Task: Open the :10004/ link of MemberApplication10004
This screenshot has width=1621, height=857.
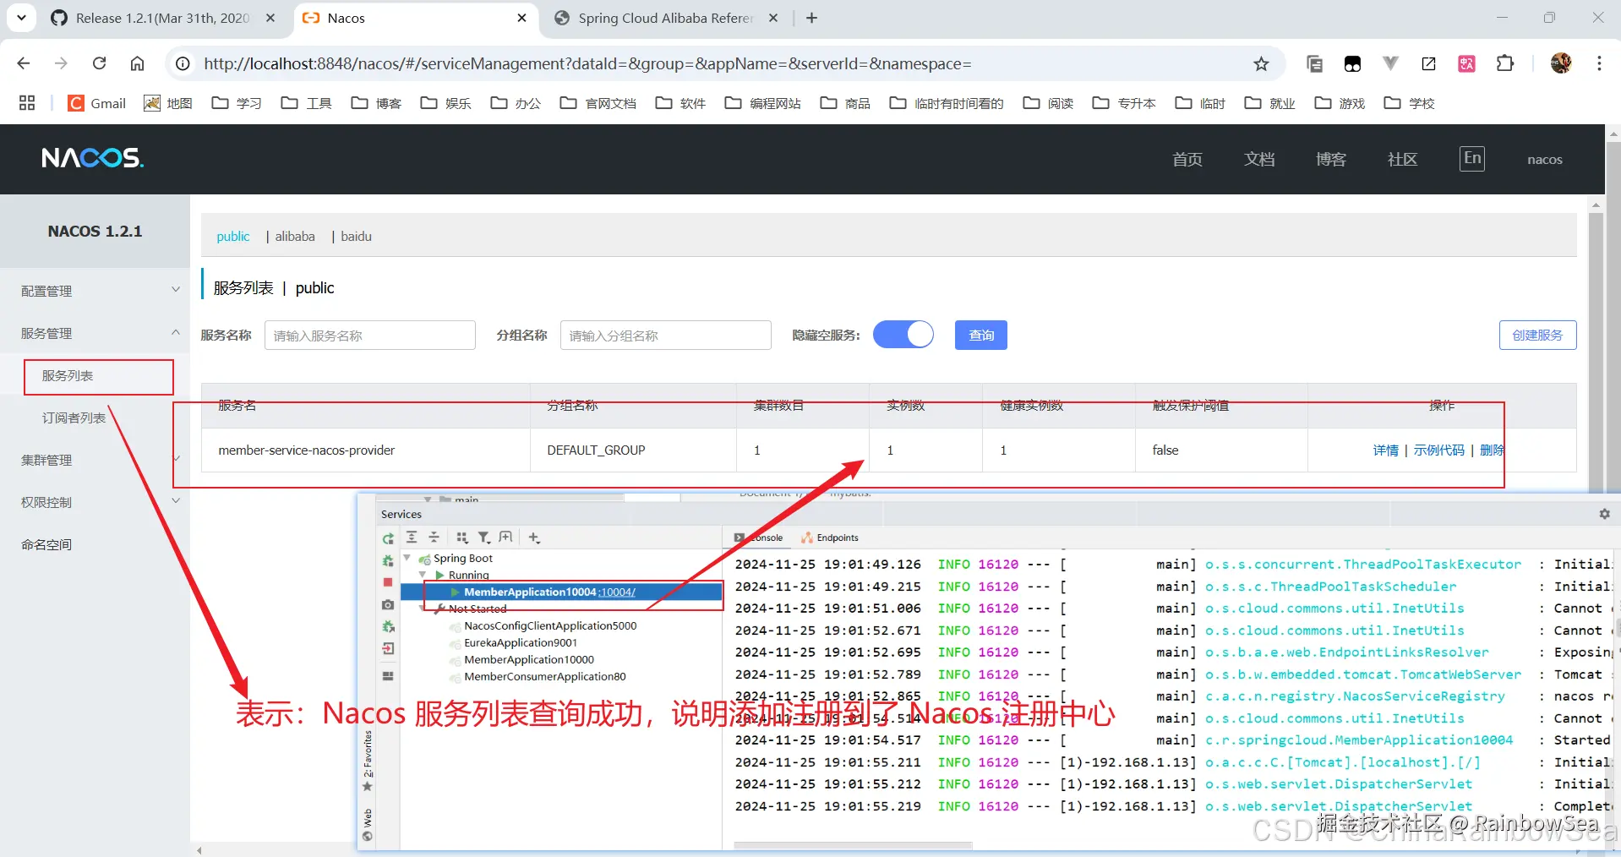Action: [x=617, y=592]
